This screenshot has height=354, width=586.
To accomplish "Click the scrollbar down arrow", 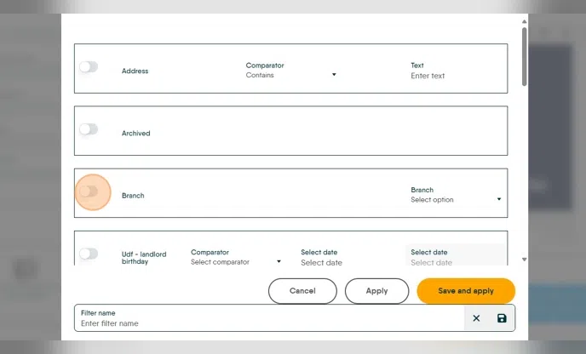I will 524,260.
